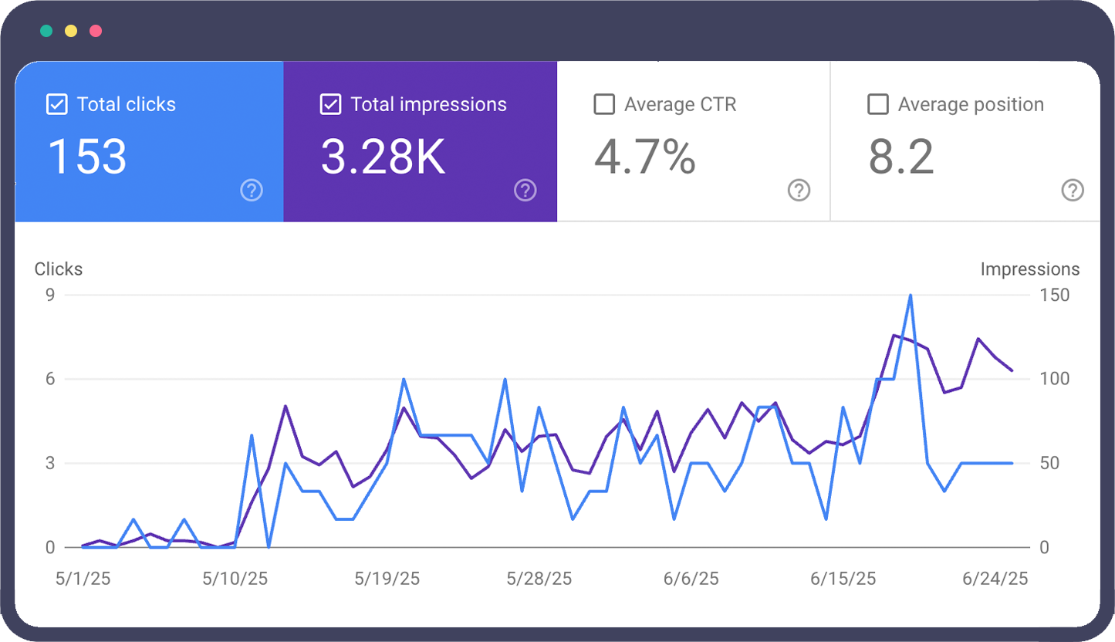Click the green dot in window title bar

coord(46,31)
